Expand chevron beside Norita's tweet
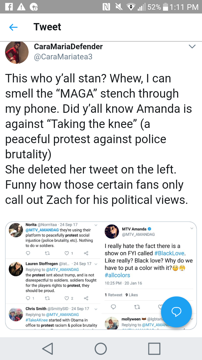202x360 pixels. click(96, 225)
